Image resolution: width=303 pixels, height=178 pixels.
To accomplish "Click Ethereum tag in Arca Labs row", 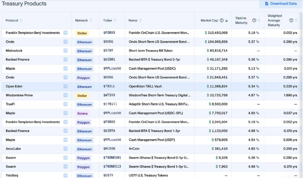I will pyautogui.click(x=84, y=149).
